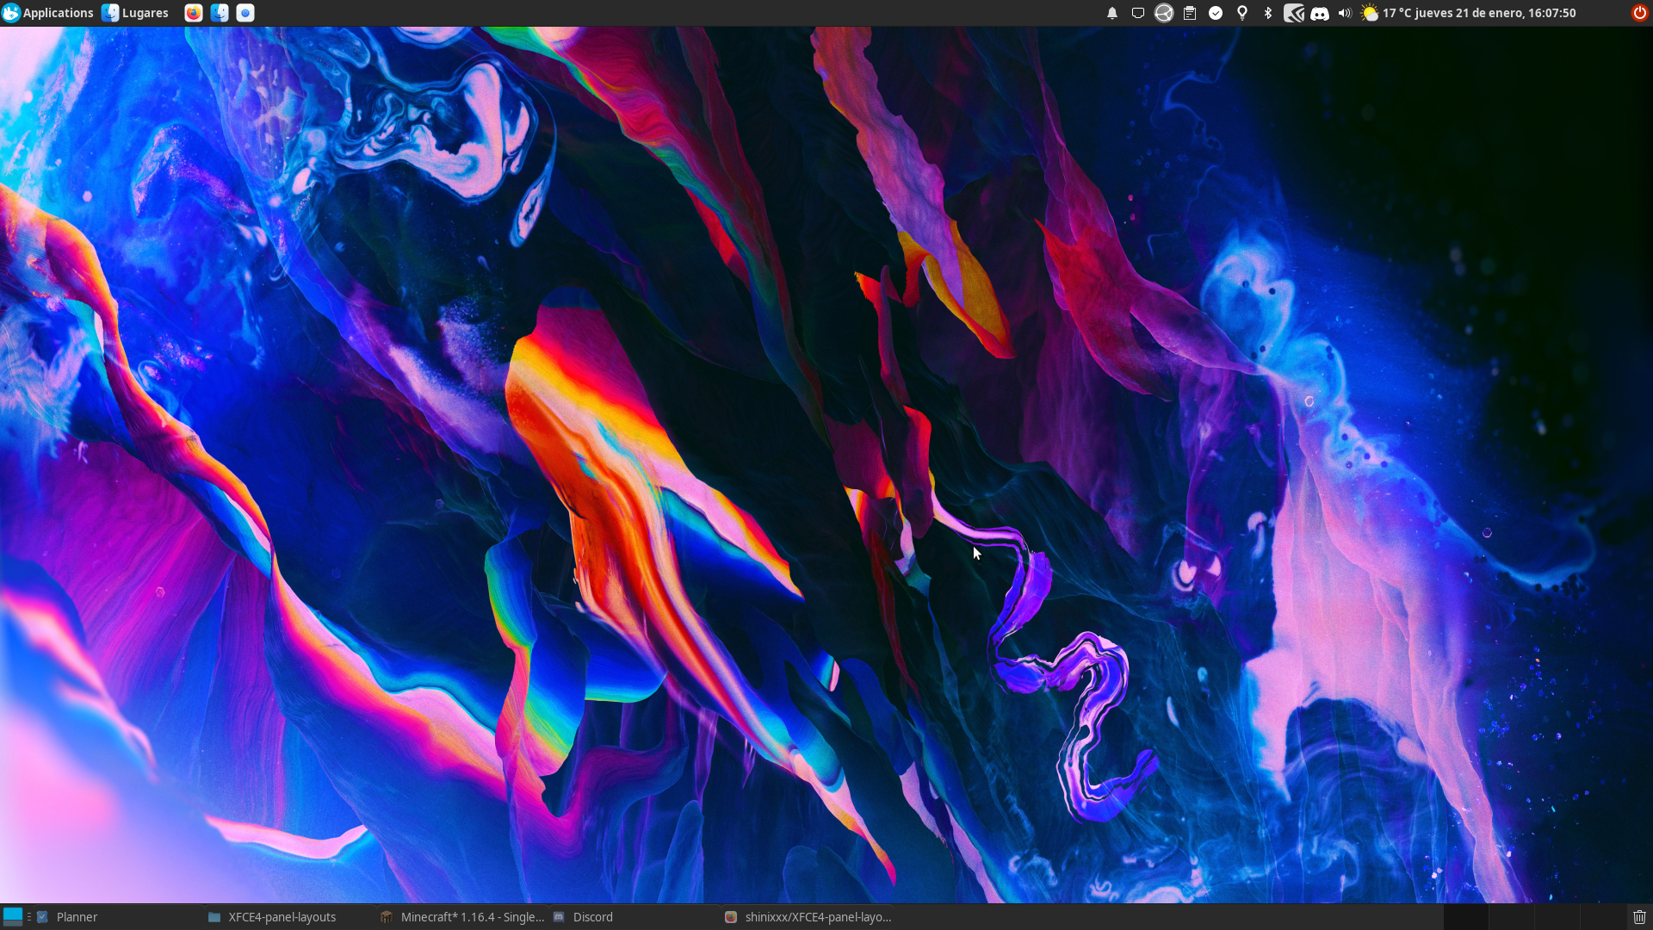Toggle show desktop button in bottom panel
This screenshot has height=930, width=1653.
(12, 916)
